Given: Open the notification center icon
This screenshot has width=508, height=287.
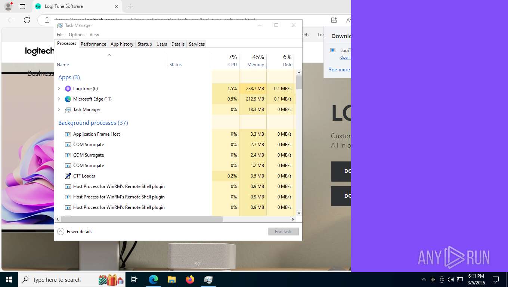Looking at the screenshot, I should 496,280.
